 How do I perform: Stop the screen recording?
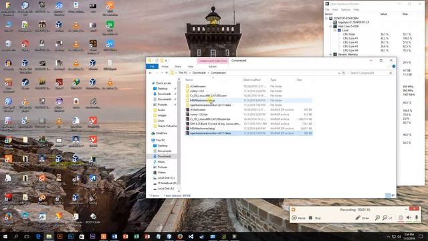(315, 218)
